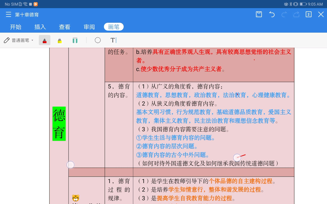Screen dimensions: 327x204
Task: Open the hamburger menu
Action: (x=8, y=15)
